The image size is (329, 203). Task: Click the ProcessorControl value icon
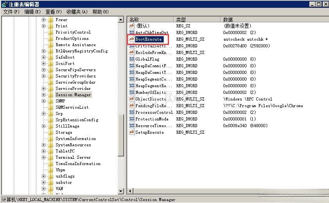click(132, 112)
